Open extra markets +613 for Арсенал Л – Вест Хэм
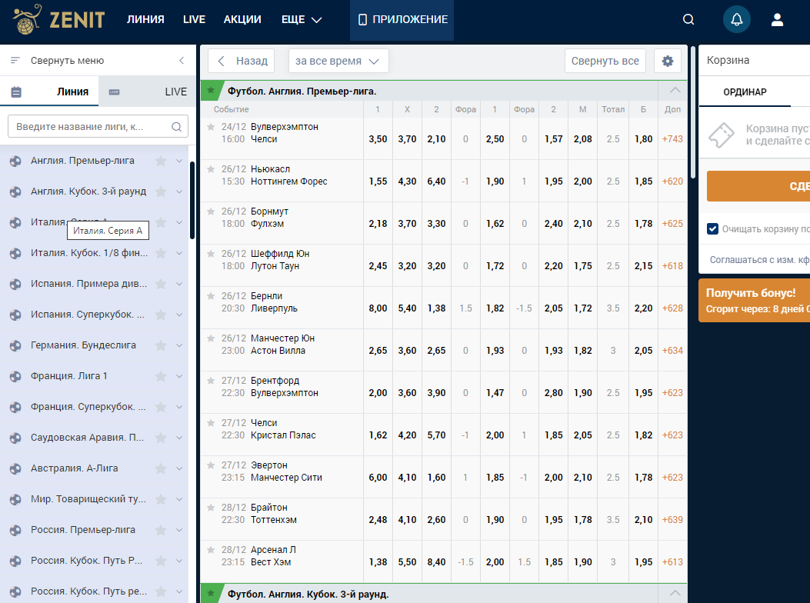The width and height of the screenshot is (810, 603). click(x=672, y=562)
